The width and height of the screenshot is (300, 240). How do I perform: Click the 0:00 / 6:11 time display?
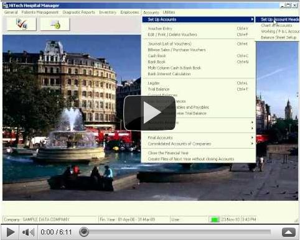point(56,232)
